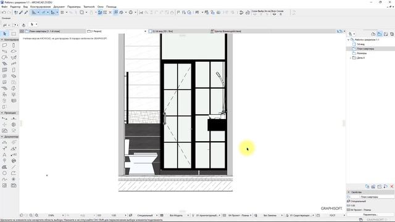Viewport: 395px width, 222px height.
Task: Pick up parameters with the eyedropper icon
Action: point(21,12)
